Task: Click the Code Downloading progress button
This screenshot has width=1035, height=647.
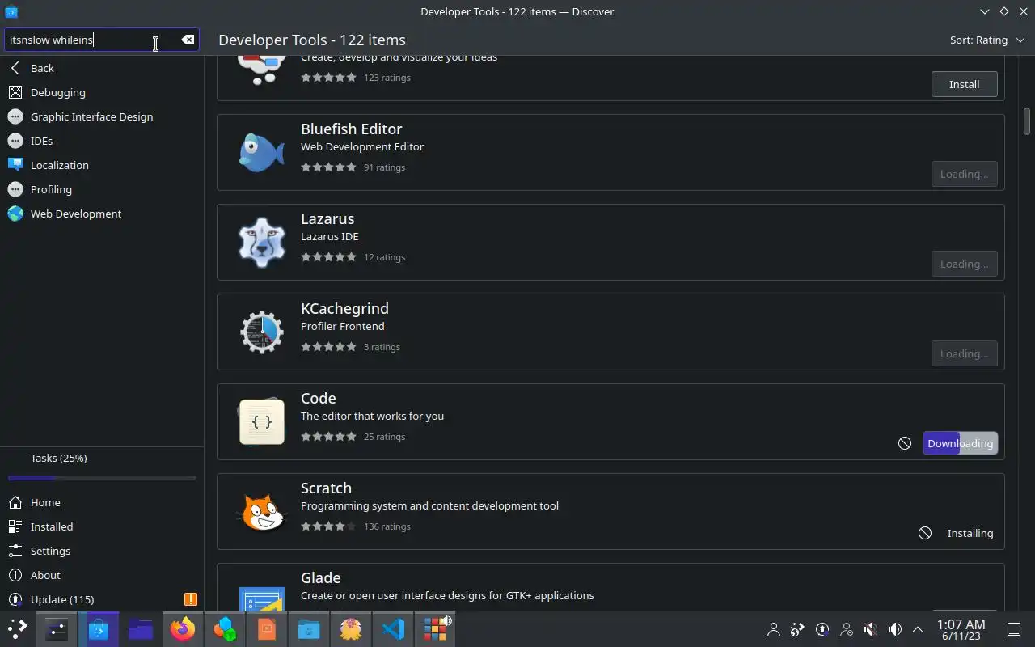Action: point(960,443)
